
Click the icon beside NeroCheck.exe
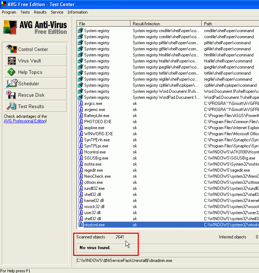click(80, 176)
